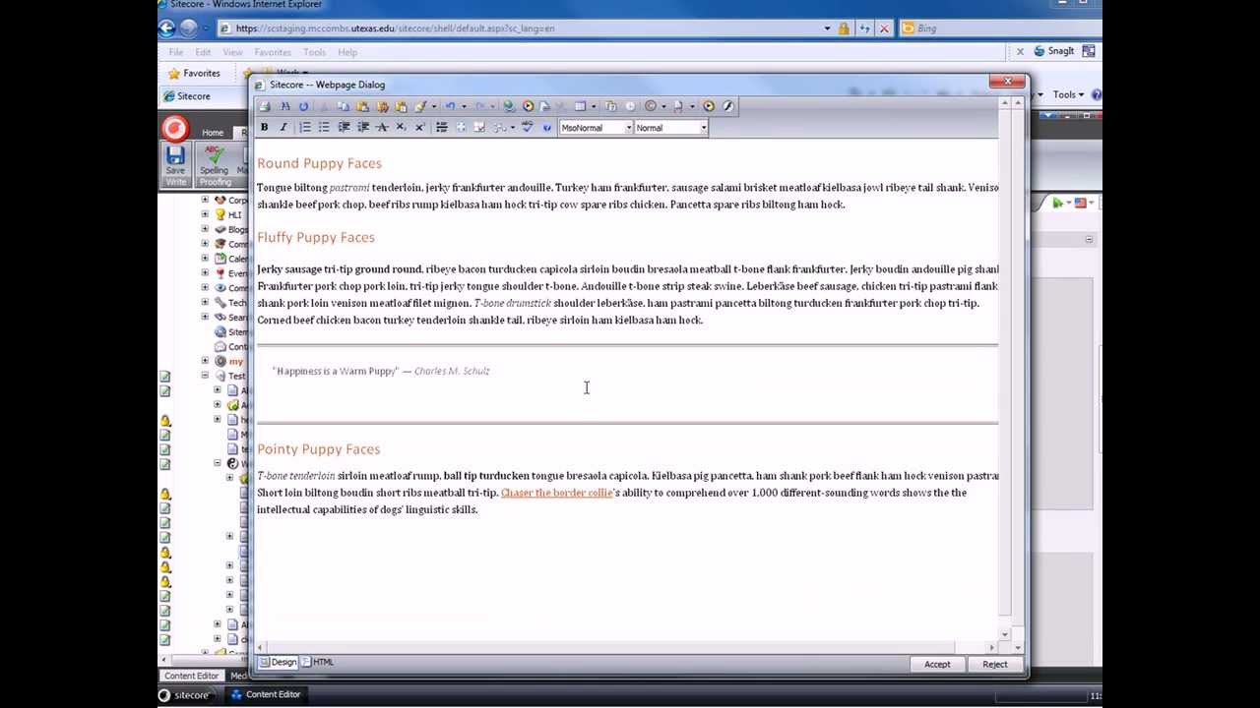Screen dimensions: 1260x708
Task: Open the table options dropdown arrow
Action: [x=594, y=107]
